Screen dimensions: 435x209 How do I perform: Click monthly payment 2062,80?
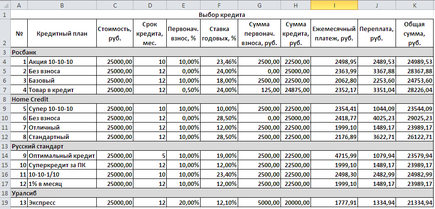pos(334,80)
